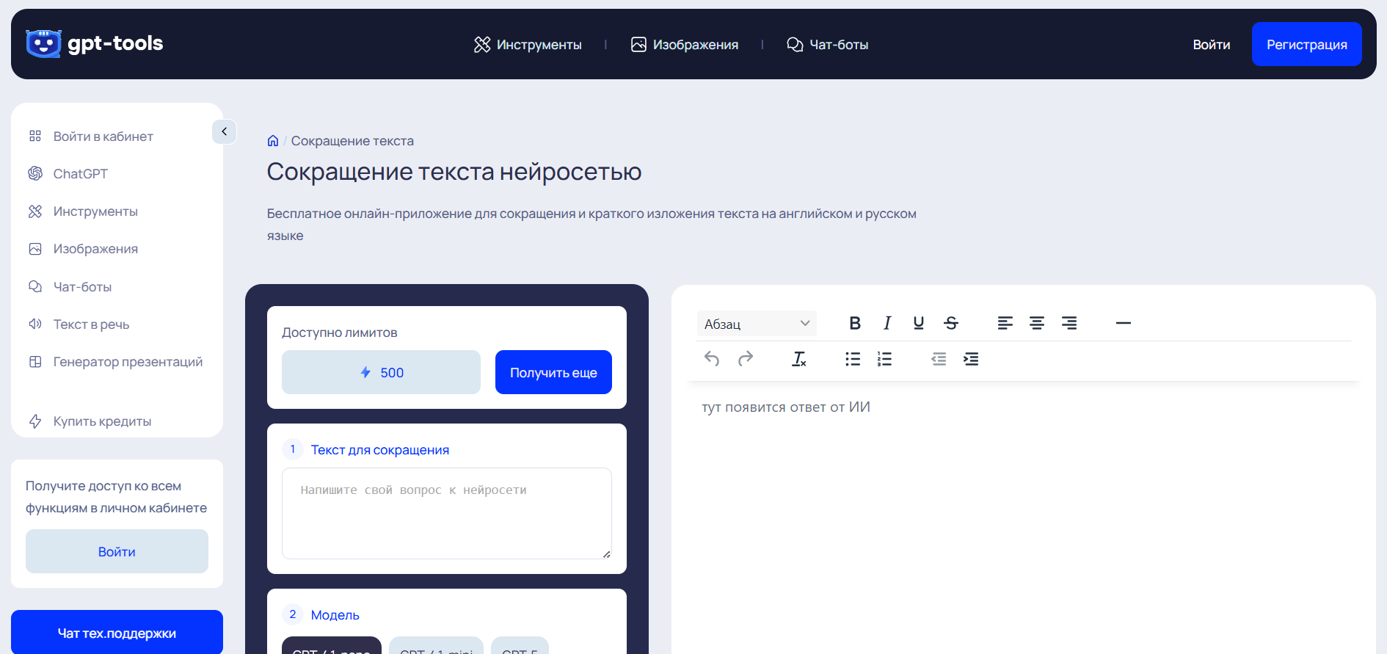This screenshot has height=654, width=1387.
Task: Insert a bulleted list
Action: click(x=852, y=359)
